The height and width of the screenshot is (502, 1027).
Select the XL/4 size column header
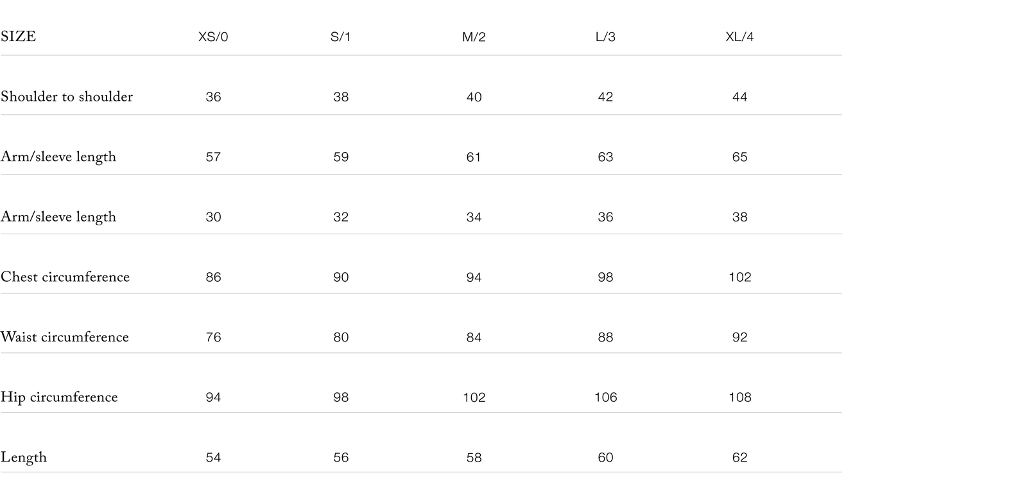pos(739,37)
